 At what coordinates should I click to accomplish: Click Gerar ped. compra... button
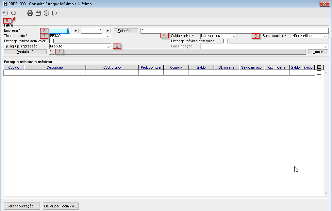coord(60,206)
